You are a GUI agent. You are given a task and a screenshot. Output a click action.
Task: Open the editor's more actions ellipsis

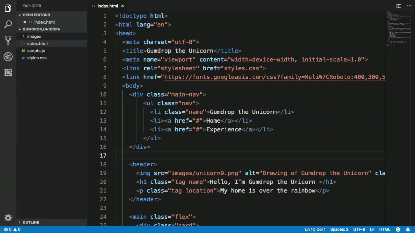pos(409,6)
